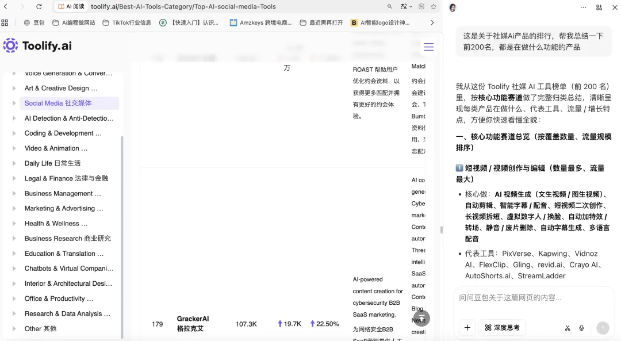Select Interior & Architectural Design category
The image size is (621, 341).
click(x=68, y=283)
